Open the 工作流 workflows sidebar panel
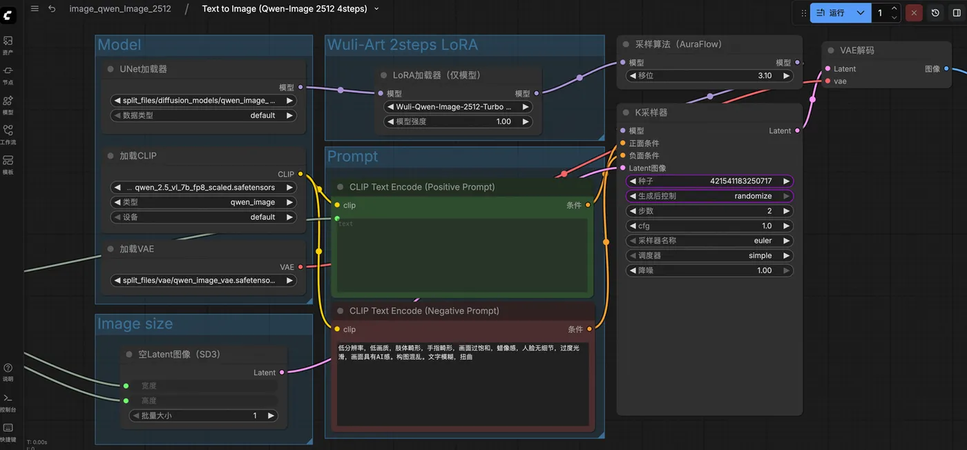The width and height of the screenshot is (967, 450). [8, 135]
